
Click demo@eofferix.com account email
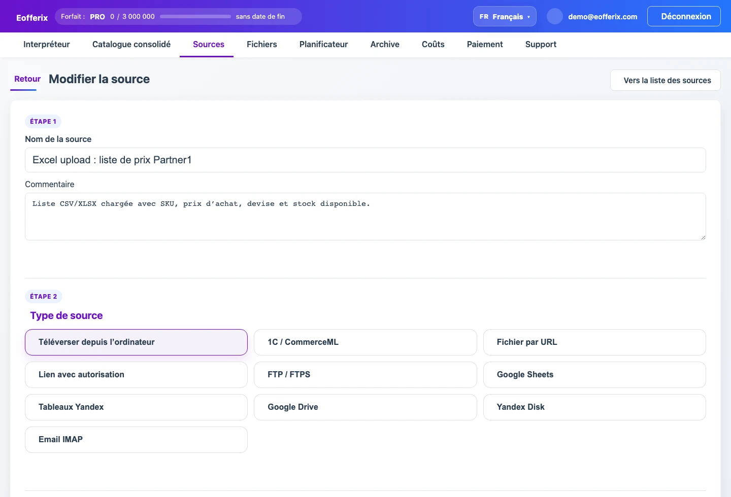point(603,17)
